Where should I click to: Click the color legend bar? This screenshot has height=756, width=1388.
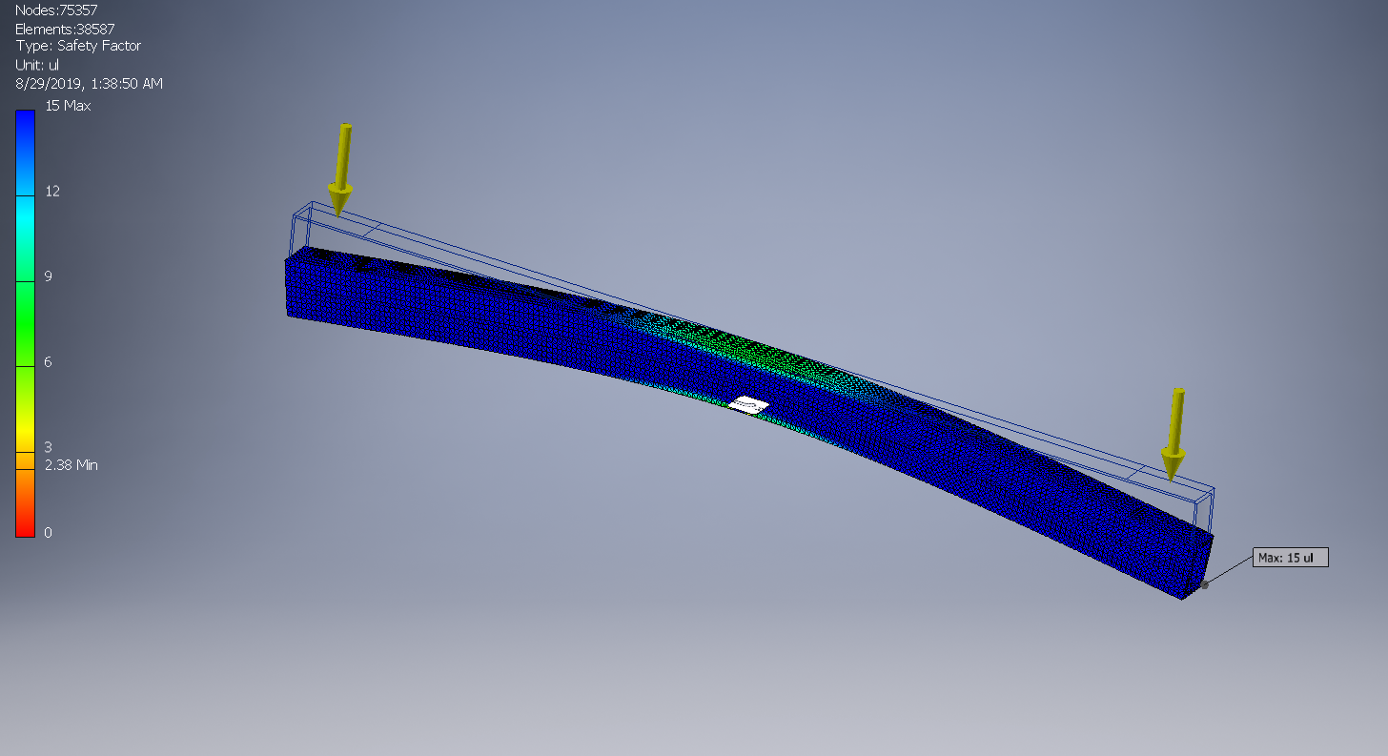click(26, 323)
